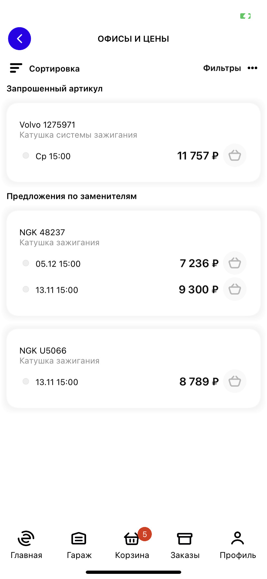Add NGK U5066 at 8 789 ₽ to basket

(235, 381)
